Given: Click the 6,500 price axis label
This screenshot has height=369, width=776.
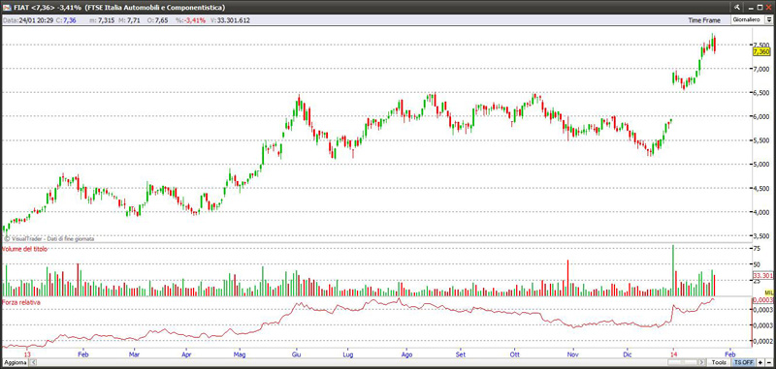Looking at the screenshot, I should (762, 93).
